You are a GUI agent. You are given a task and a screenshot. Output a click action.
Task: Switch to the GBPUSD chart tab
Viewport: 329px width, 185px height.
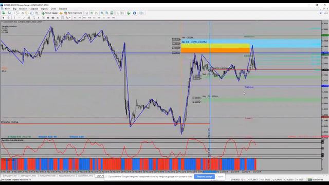pyautogui.click(x=28, y=176)
